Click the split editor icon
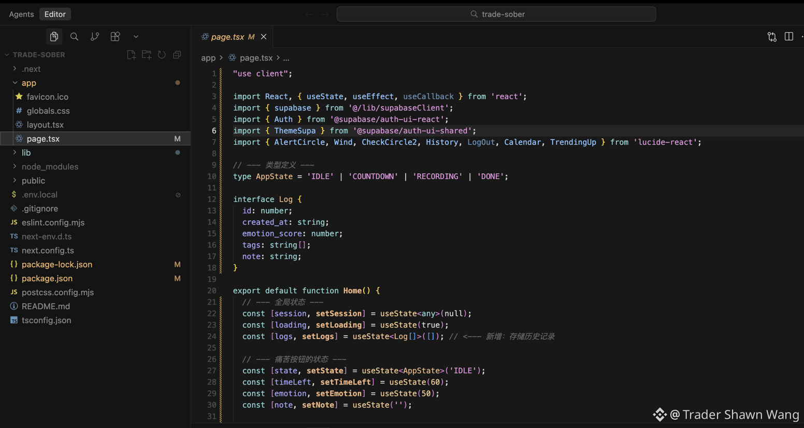Image resolution: width=804 pixels, height=428 pixels. (x=788, y=37)
